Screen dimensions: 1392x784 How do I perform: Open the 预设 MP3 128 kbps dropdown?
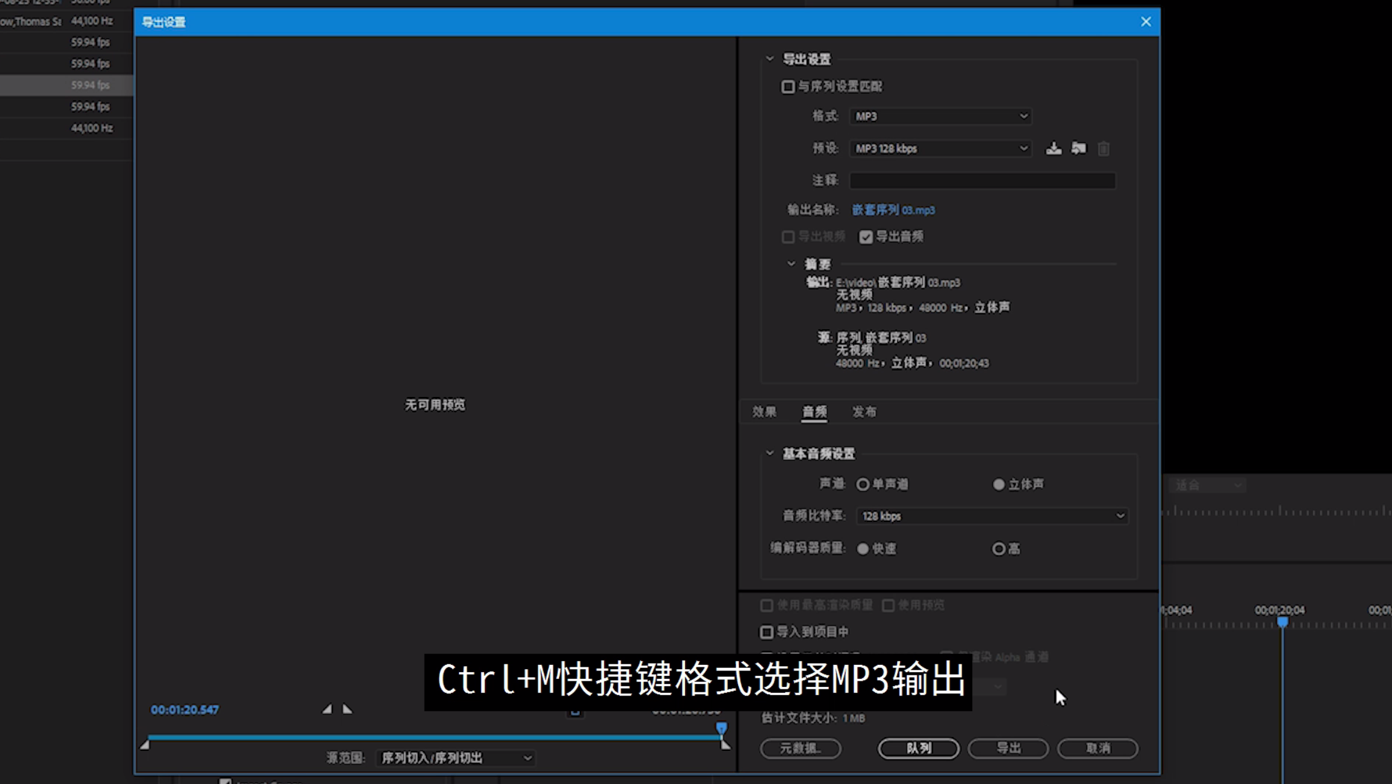click(x=940, y=148)
